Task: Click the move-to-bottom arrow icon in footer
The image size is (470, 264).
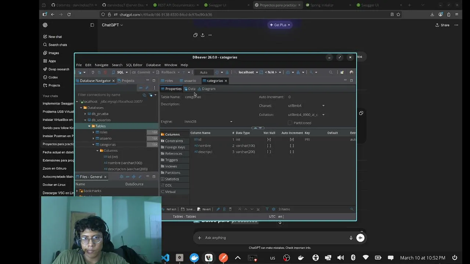Action: 258,209
